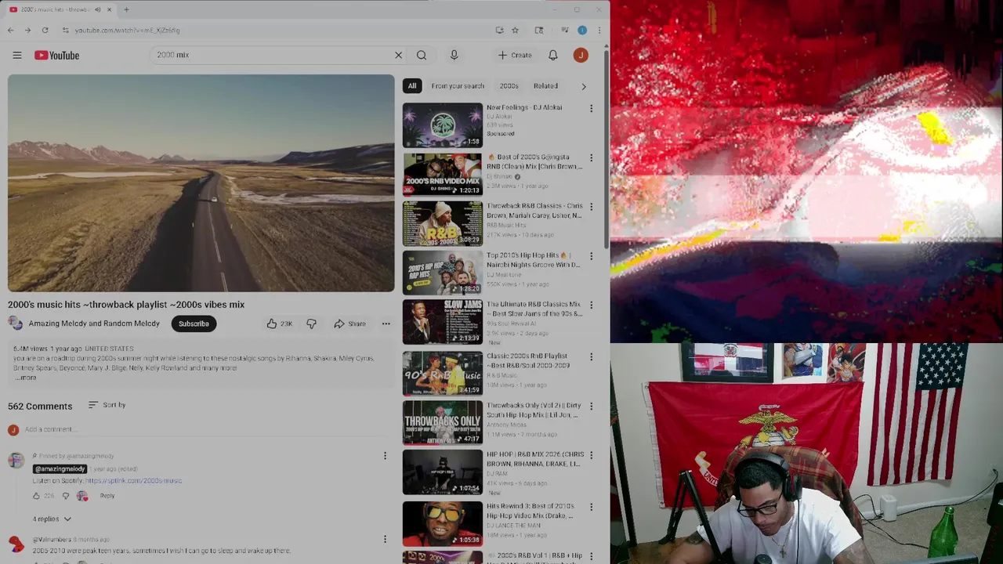
Task: Open the browser profile icon
Action: click(582, 30)
